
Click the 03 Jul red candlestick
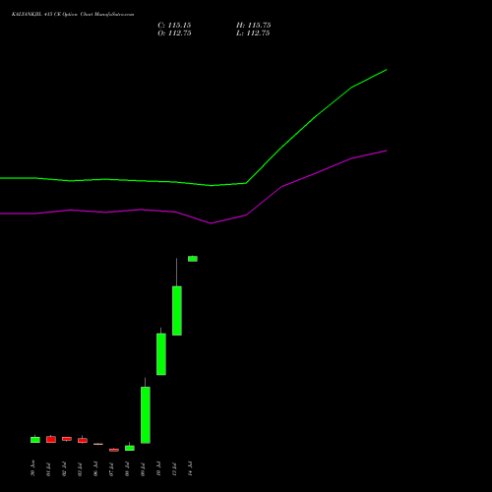(x=83, y=440)
